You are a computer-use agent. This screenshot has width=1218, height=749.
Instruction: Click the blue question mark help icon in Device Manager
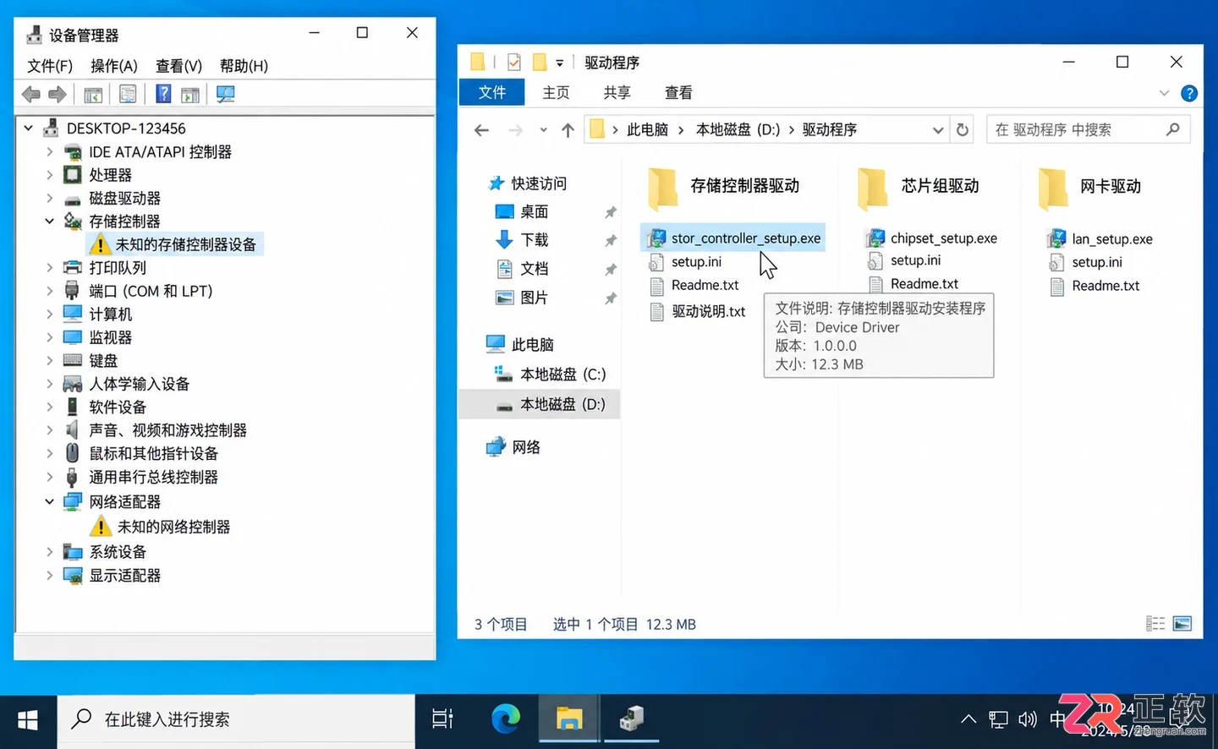163,95
